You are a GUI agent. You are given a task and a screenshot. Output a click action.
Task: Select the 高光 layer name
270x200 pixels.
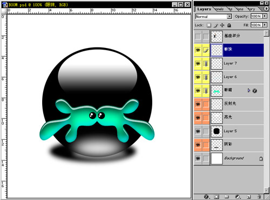click(x=228, y=117)
